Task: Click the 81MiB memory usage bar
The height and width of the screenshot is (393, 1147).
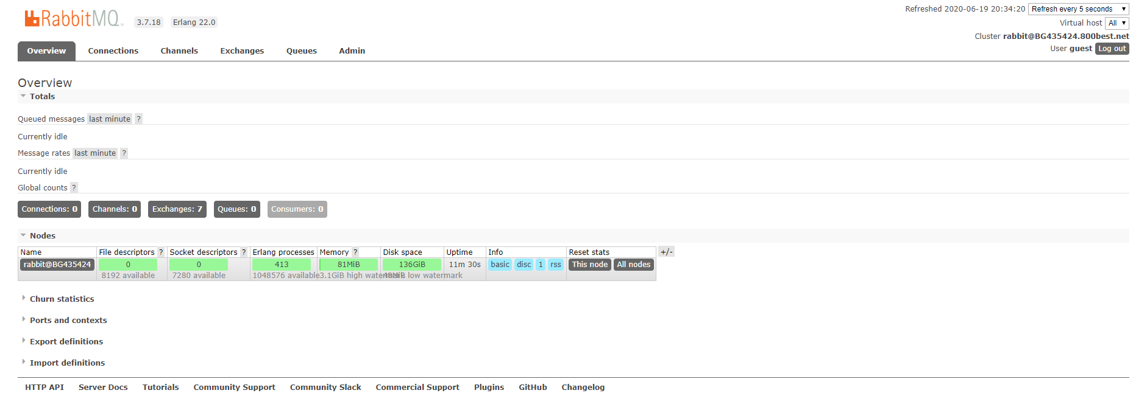Action: (349, 265)
